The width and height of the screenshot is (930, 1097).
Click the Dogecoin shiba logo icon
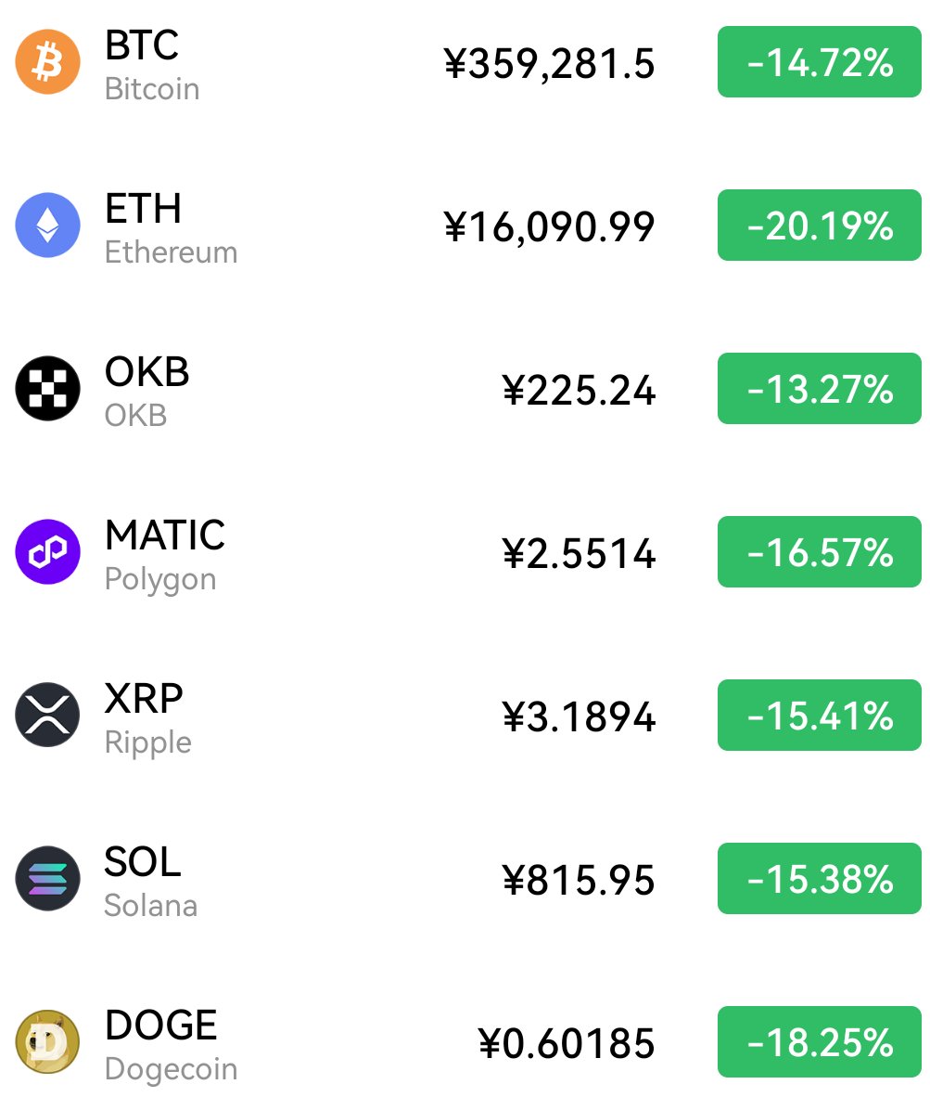pyautogui.click(x=47, y=1041)
